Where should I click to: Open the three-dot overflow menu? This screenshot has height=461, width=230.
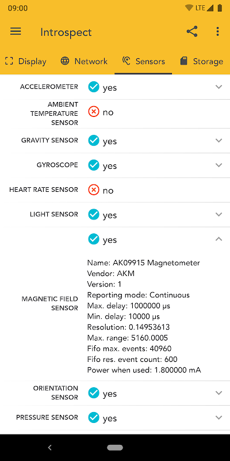click(217, 32)
